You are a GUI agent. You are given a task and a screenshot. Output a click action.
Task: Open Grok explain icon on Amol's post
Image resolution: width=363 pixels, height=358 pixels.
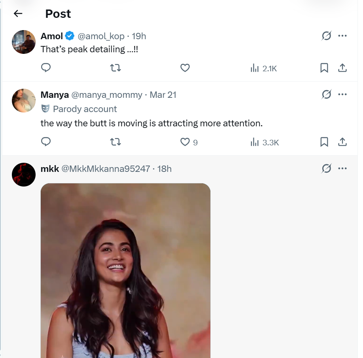[x=326, y=36]
